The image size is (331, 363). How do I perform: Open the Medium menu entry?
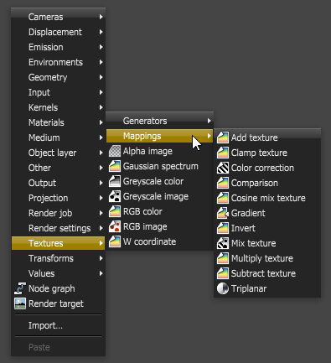tap(58, 137)
